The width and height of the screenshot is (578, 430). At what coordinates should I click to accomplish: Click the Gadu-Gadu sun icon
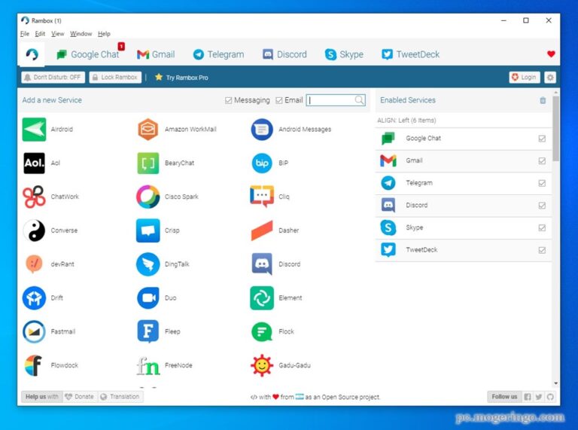(x=262, y=365)
